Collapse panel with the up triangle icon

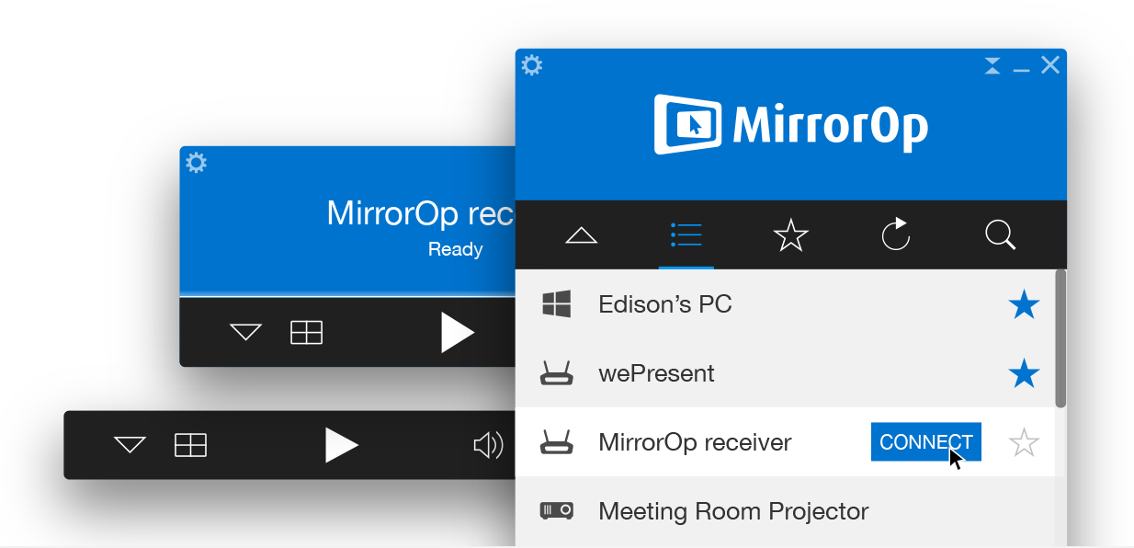tap(581, 236)
